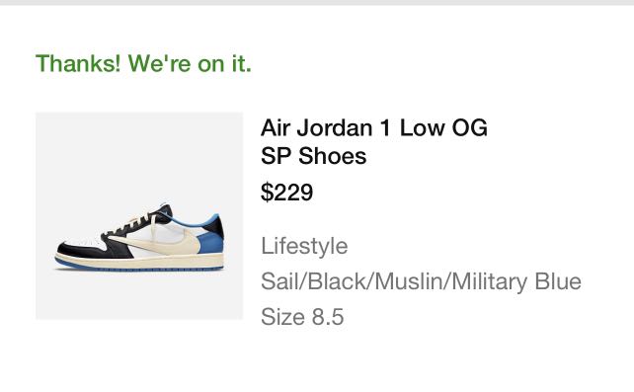
Task: Click the 'SP Shoes' title line
Action: [313, 156]
